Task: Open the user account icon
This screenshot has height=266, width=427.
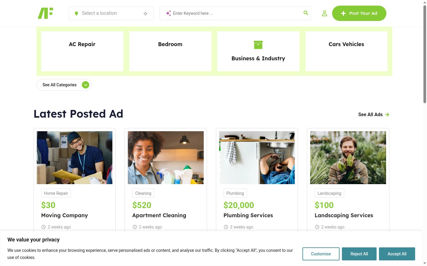Action: (324, 13)
